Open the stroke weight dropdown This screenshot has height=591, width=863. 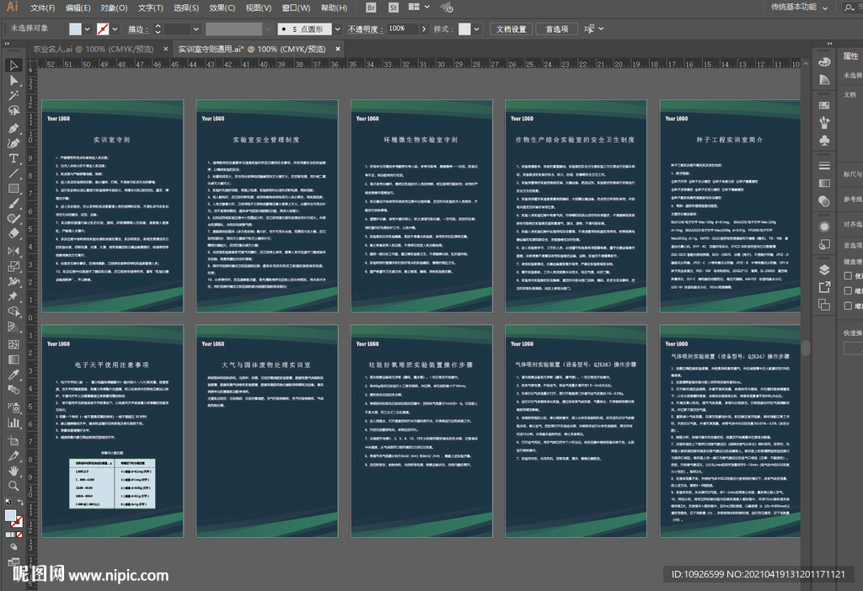(196, 29)
